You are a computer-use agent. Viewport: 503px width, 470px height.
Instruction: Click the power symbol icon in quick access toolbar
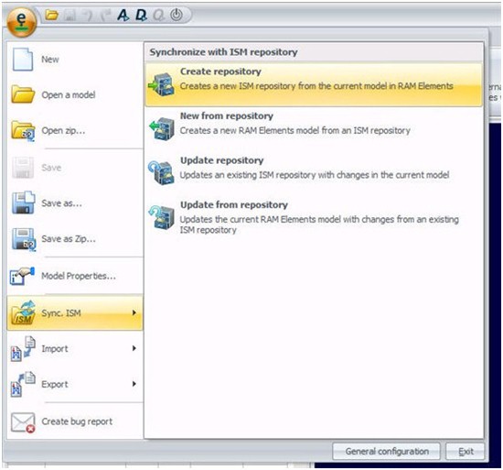point(177,15)
